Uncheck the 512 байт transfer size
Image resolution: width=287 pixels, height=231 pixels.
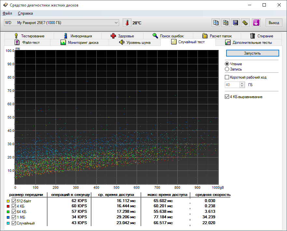[14, 201]
